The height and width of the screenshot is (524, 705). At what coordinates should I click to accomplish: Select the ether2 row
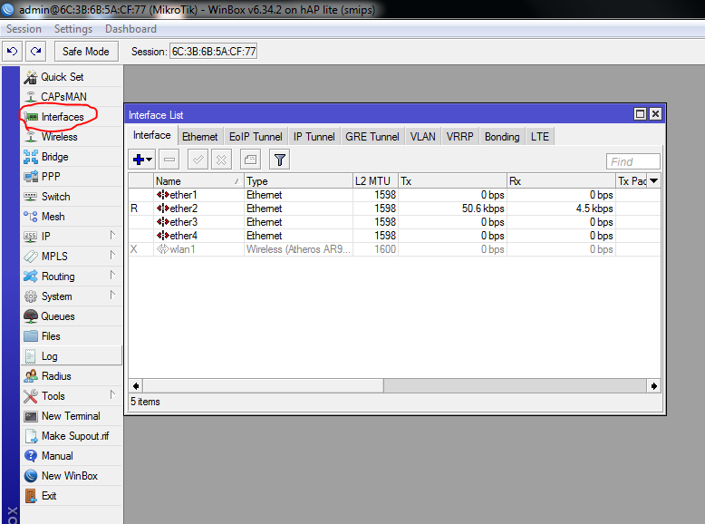pos(394,209)
